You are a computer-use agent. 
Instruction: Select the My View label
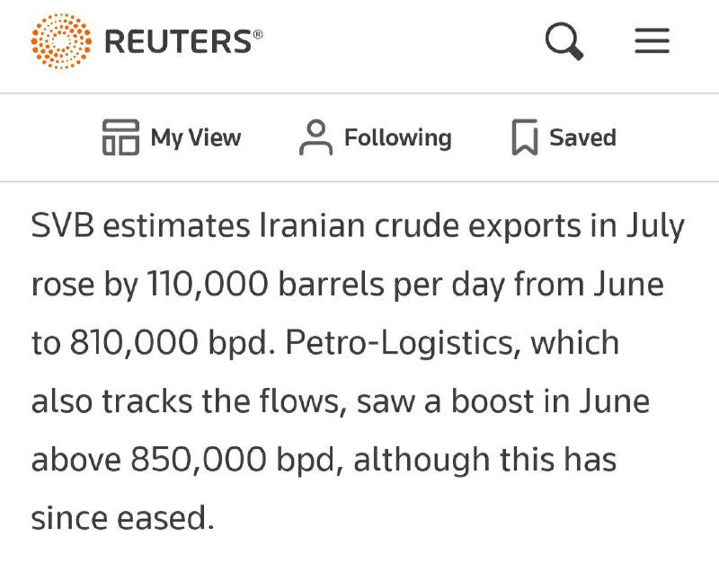coord(196,138)
